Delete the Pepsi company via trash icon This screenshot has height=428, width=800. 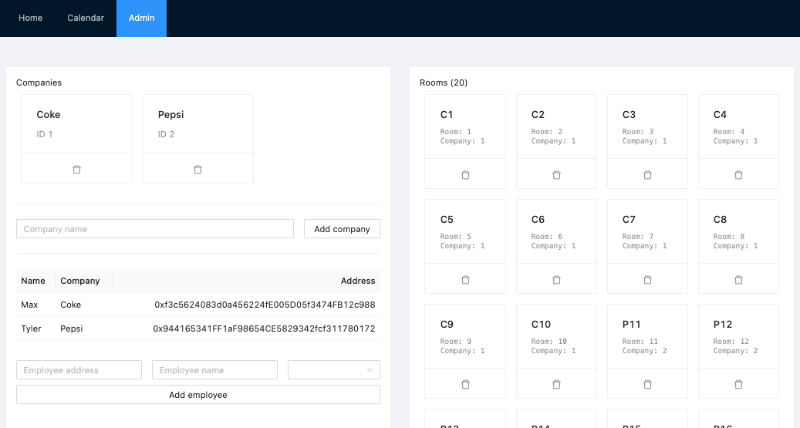[198, 170]
